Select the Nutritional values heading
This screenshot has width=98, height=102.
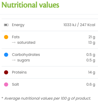pyautogui.click(x=30, y=5)
